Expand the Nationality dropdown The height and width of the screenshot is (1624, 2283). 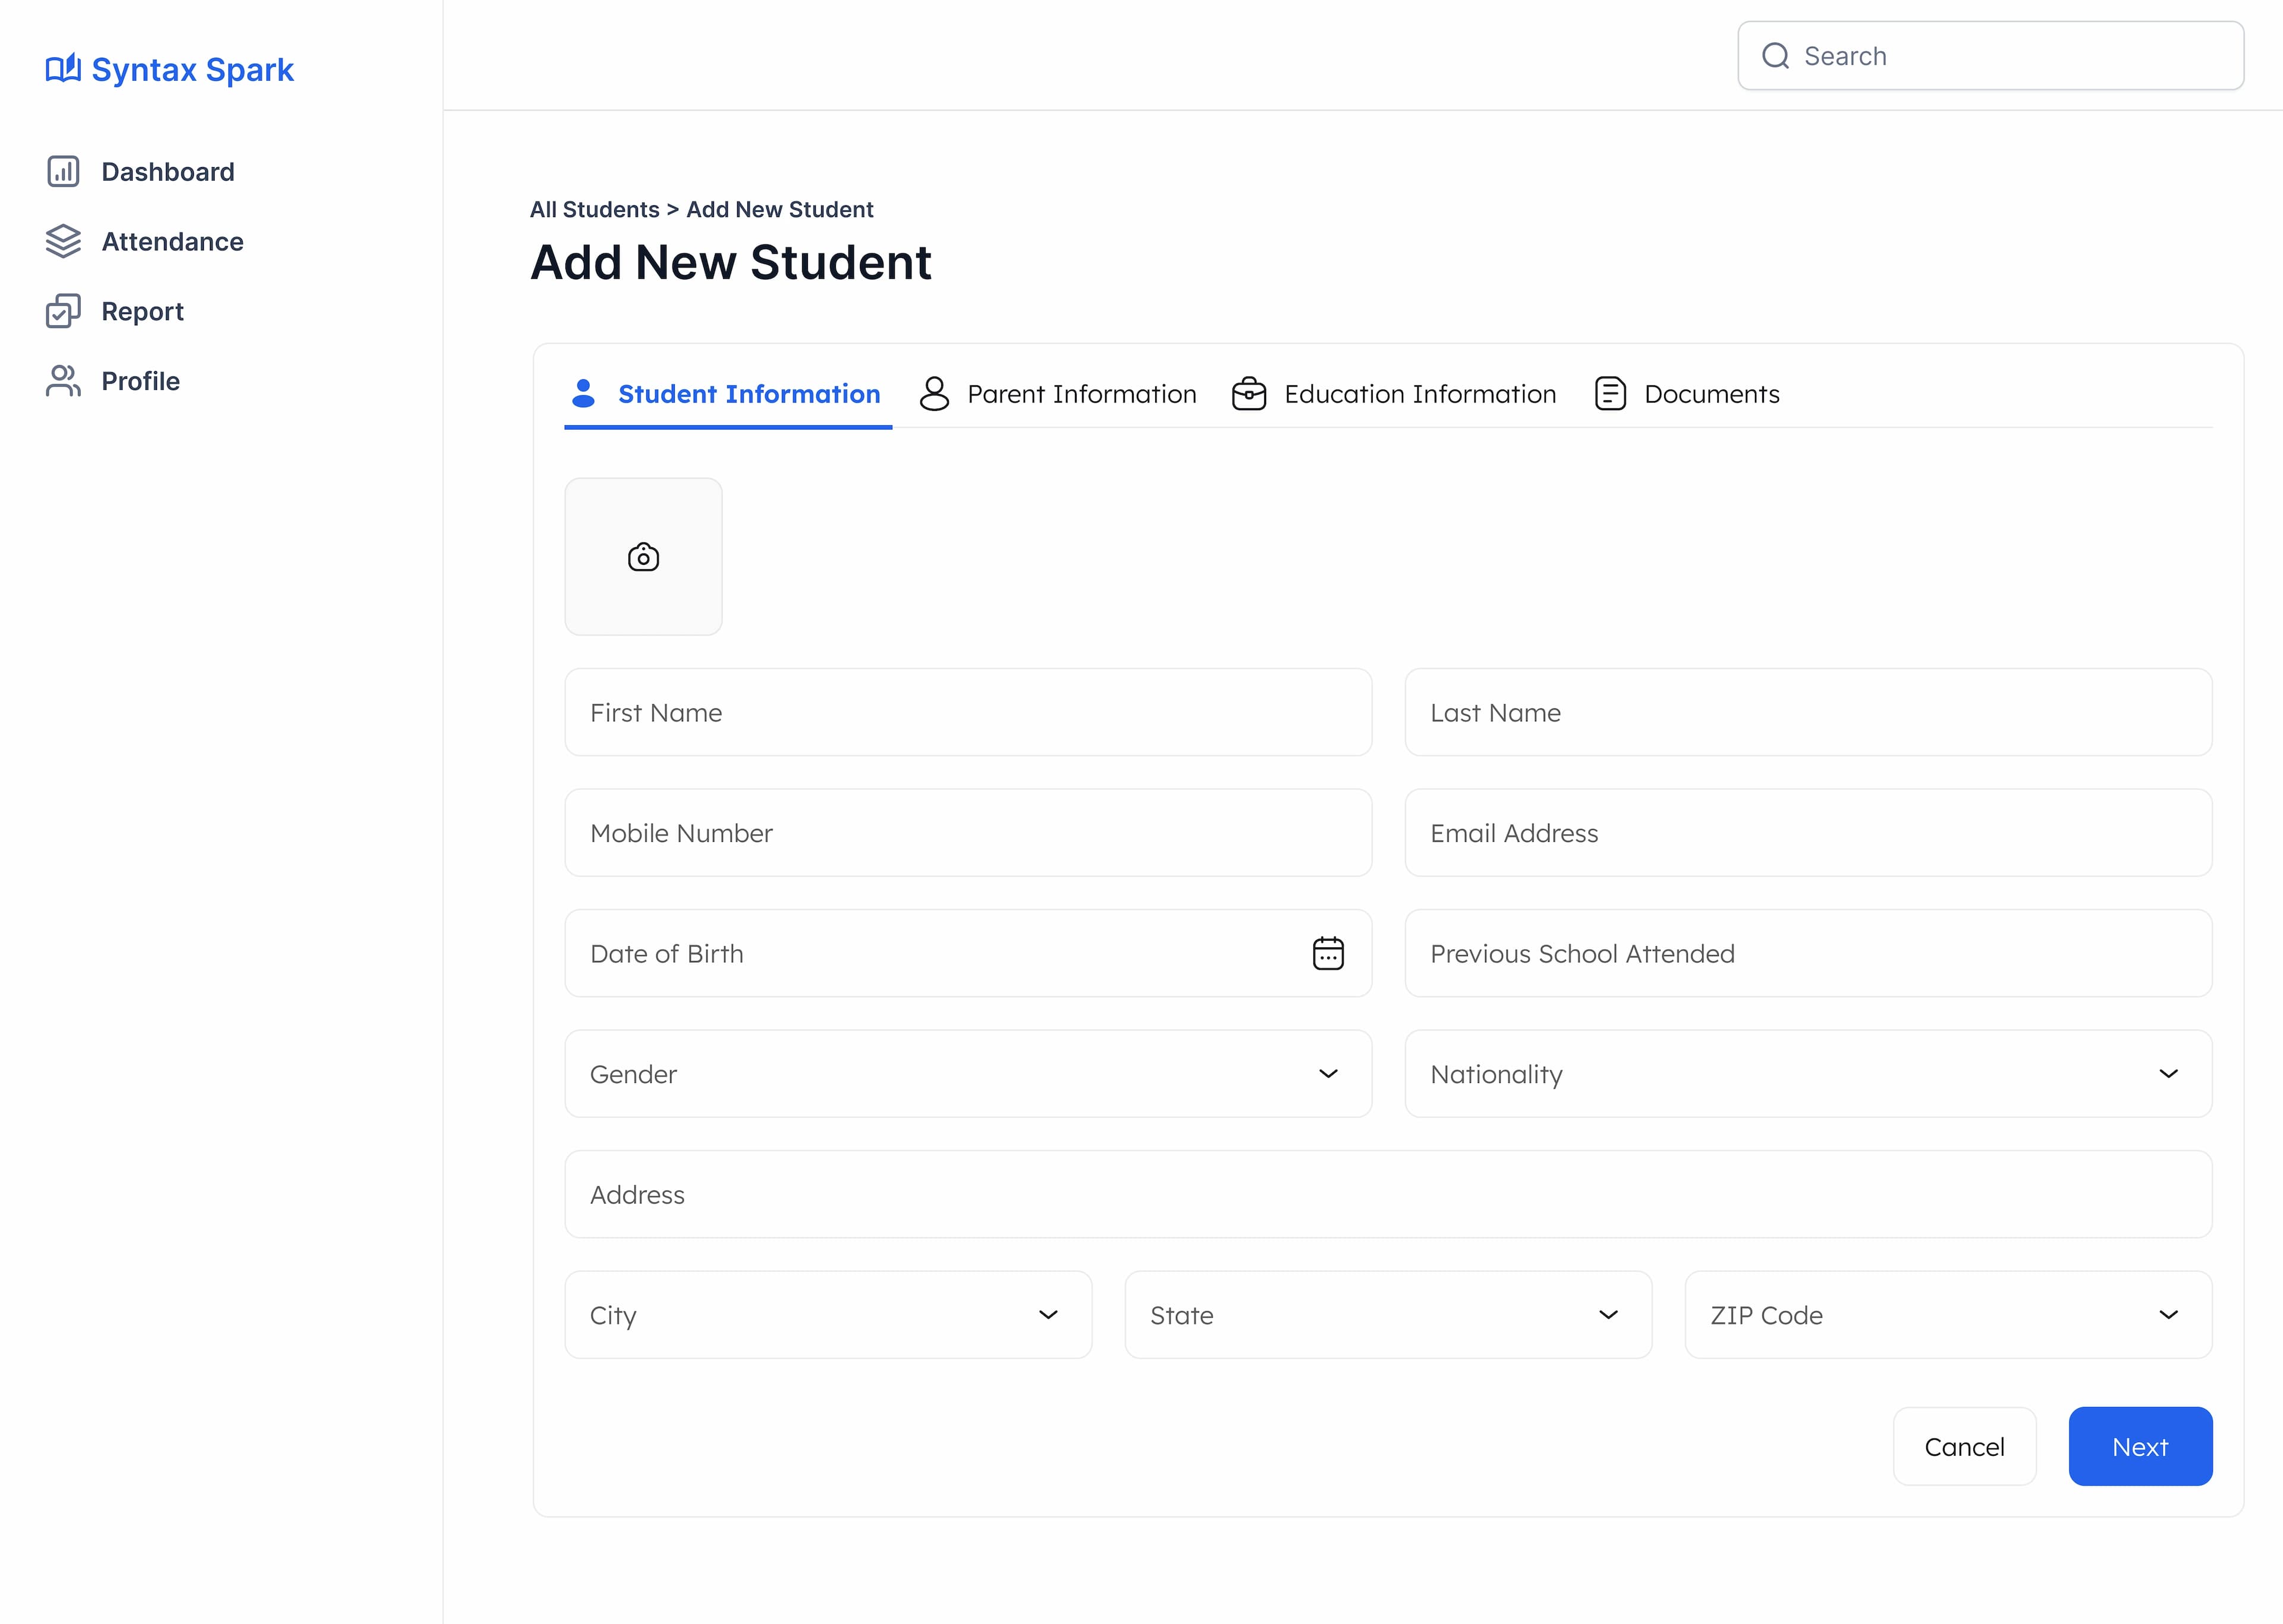point(1808,1074)
